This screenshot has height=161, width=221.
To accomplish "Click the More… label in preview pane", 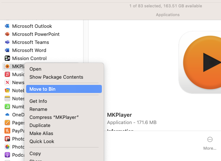I will pyautogui.click(x=210, y=148).
